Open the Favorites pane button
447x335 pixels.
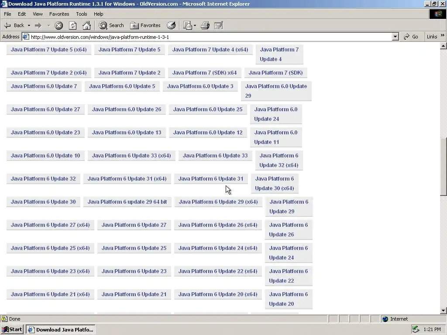coord(145,25)
